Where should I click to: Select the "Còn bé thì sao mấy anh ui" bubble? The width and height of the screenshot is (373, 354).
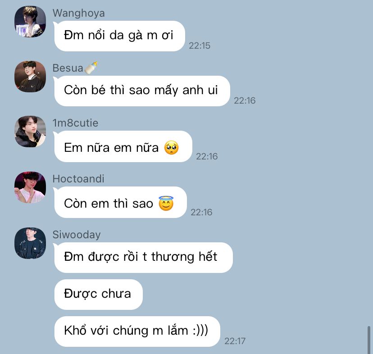point(142,91)
